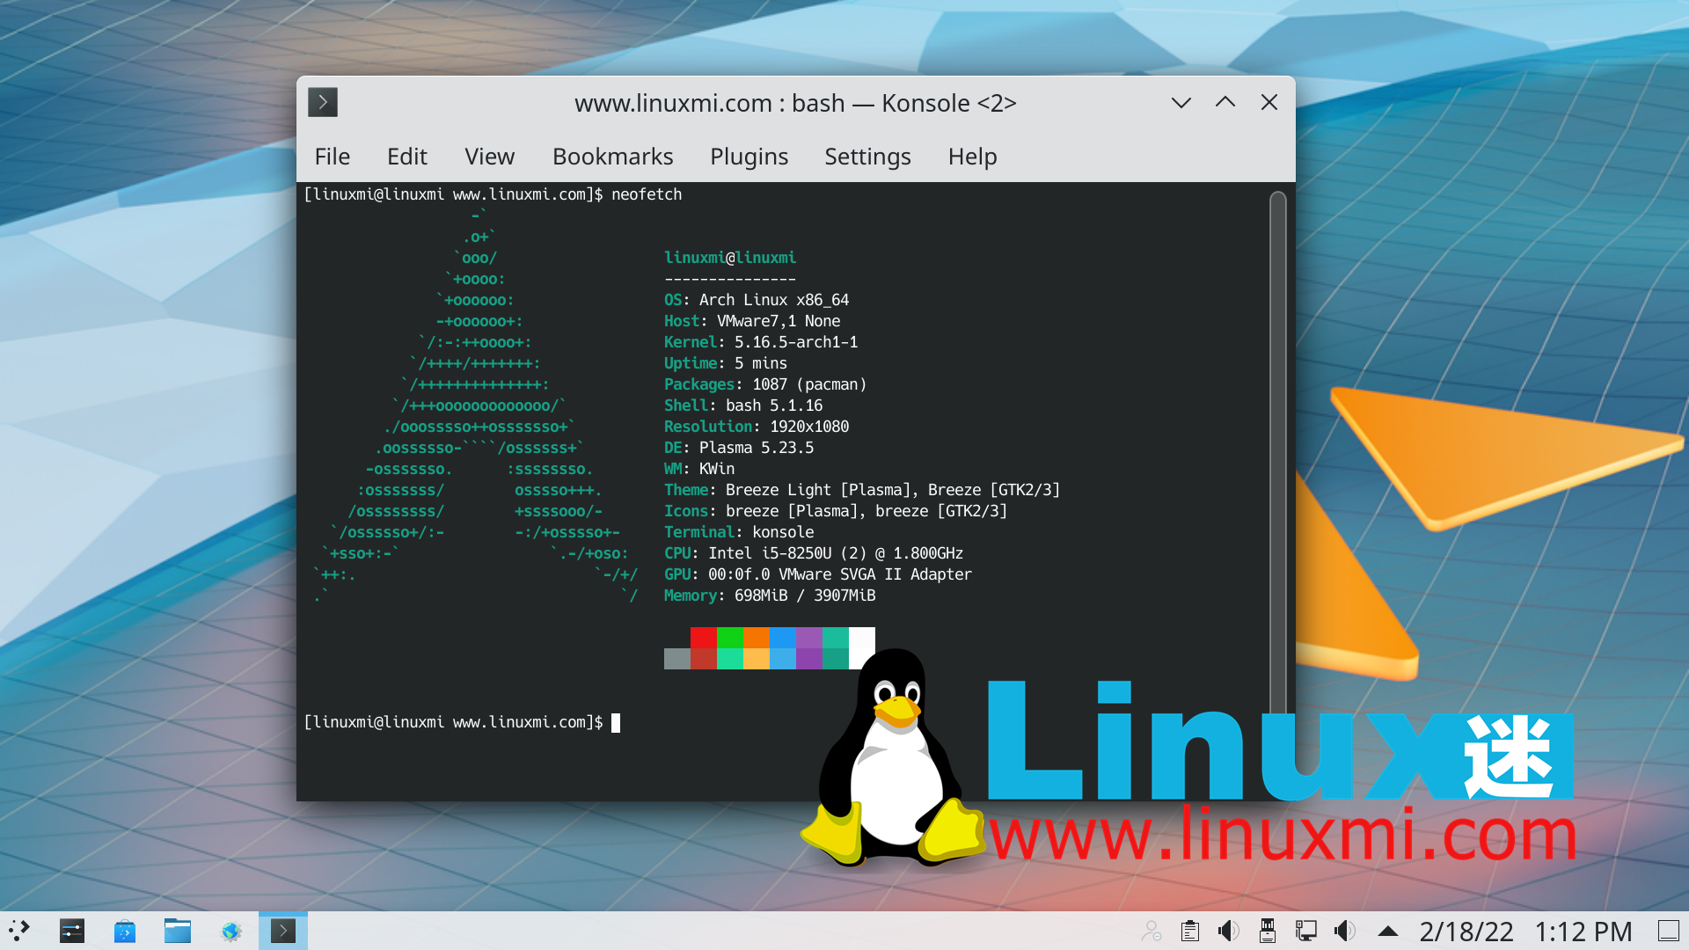Click the Konsole window title text
The width and height of the screenshot is (1689, 950).
click(x=795, y=103)
